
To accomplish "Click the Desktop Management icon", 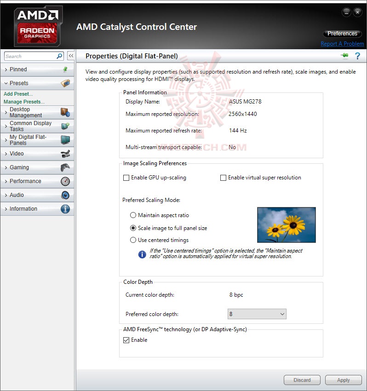I will pyautogui.click(x=65, y=112).
